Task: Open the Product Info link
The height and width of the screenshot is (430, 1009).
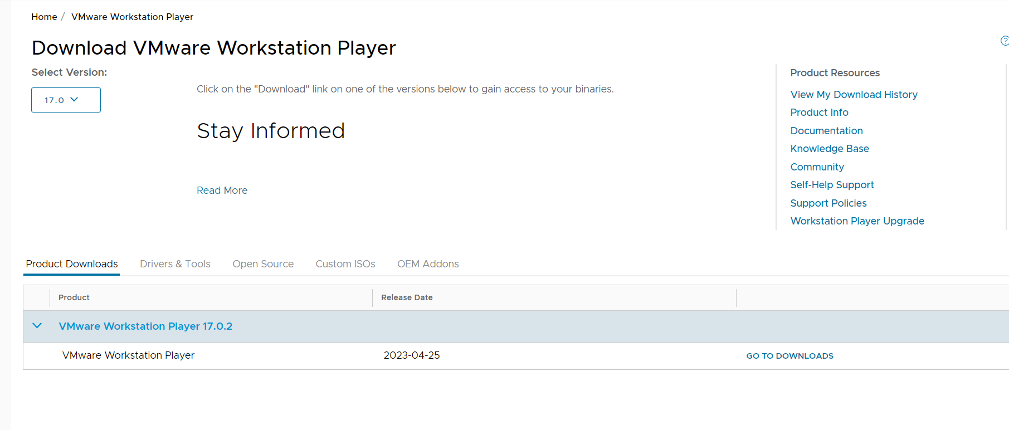Action: (x=819, y=113)
